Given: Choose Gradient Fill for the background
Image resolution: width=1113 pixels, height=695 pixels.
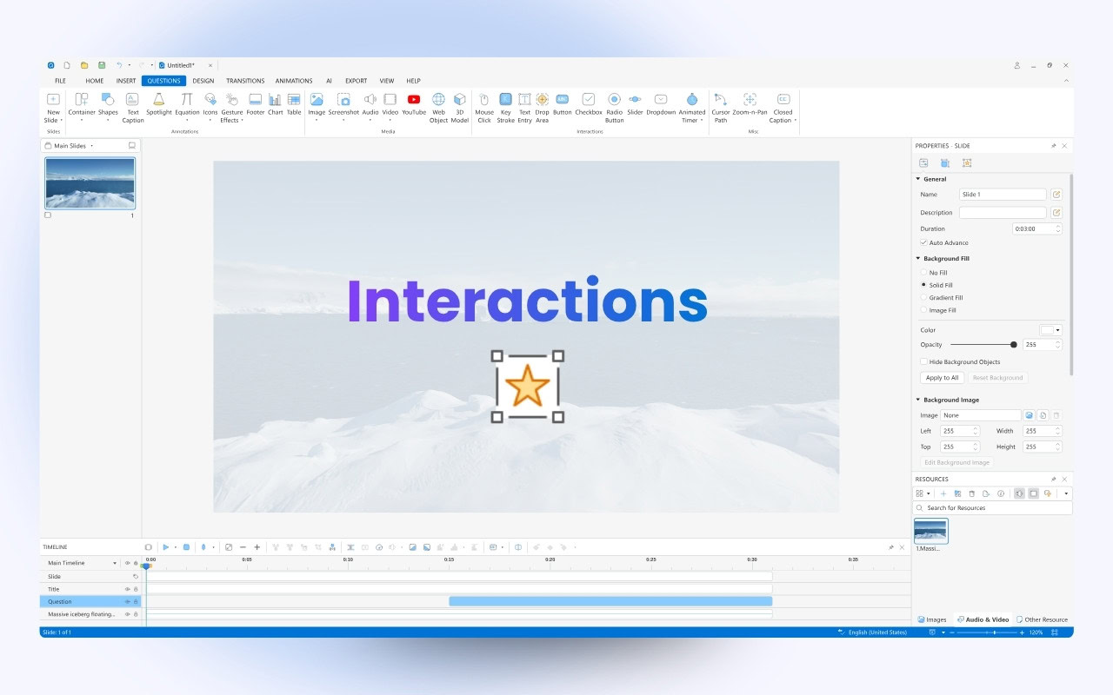Looking at the screenshot, I should tap(923, 297).
